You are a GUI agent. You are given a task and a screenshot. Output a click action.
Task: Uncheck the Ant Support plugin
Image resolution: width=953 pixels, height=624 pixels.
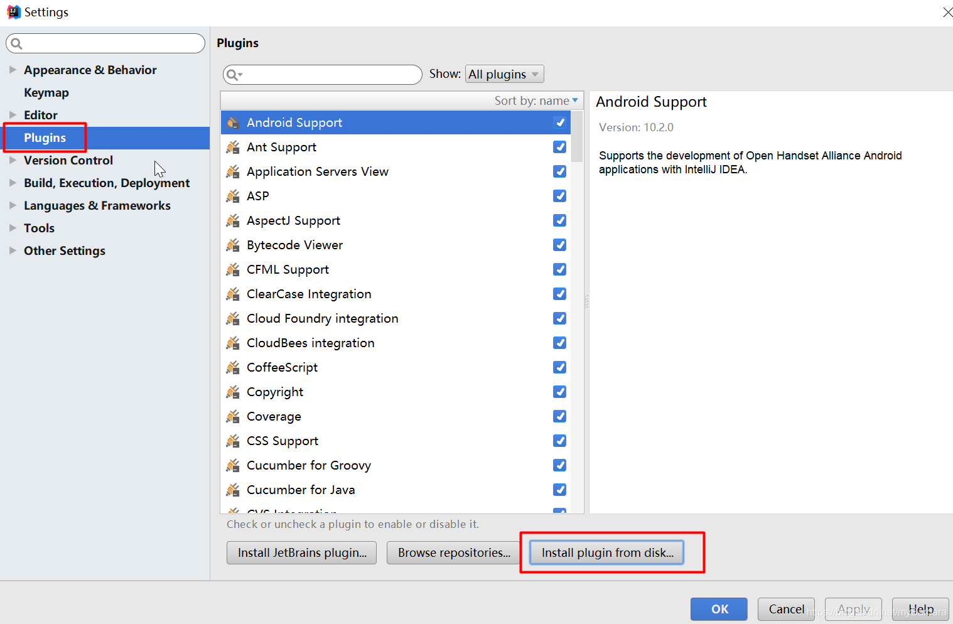coord(560,147)
